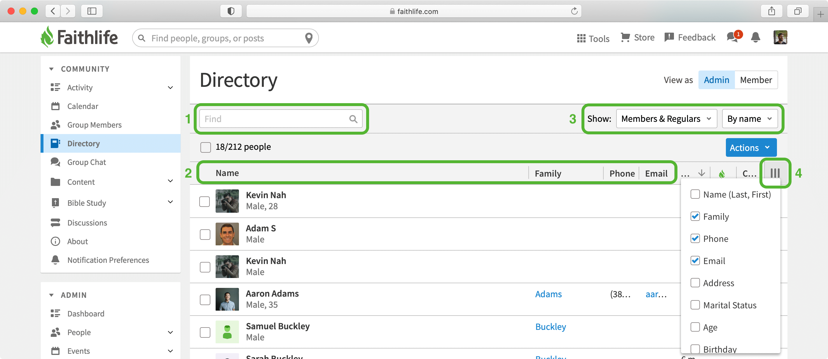Viewport: 828px width, 359px height.
Task: Click the Faithlife flame logo
Action: (47, 37)
